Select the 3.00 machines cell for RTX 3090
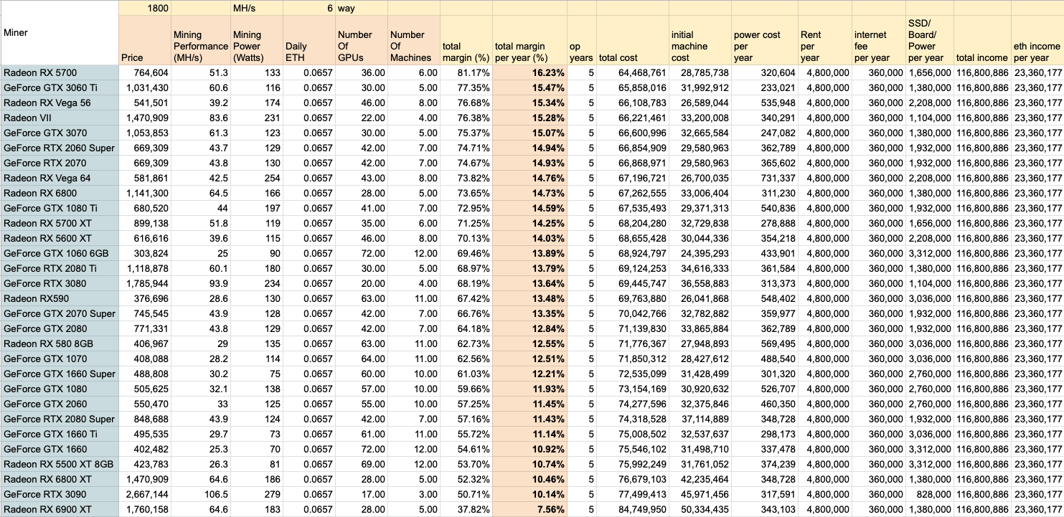 coord(414,494)
